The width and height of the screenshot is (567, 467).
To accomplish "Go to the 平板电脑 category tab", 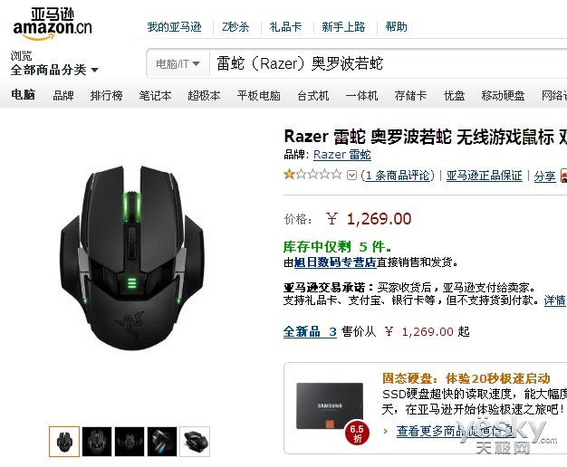I will pyautogui.click(x=258, y=96).
